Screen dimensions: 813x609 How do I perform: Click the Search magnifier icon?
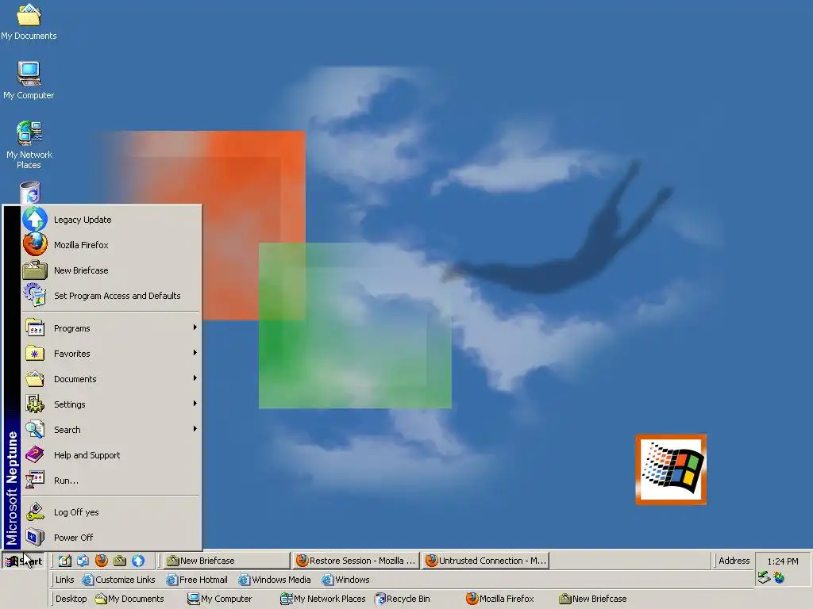pos(35,429)
